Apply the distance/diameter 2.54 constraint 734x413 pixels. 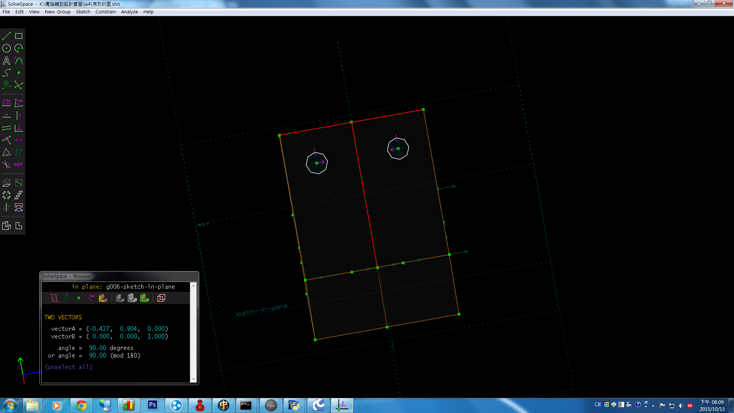(6, 103)
